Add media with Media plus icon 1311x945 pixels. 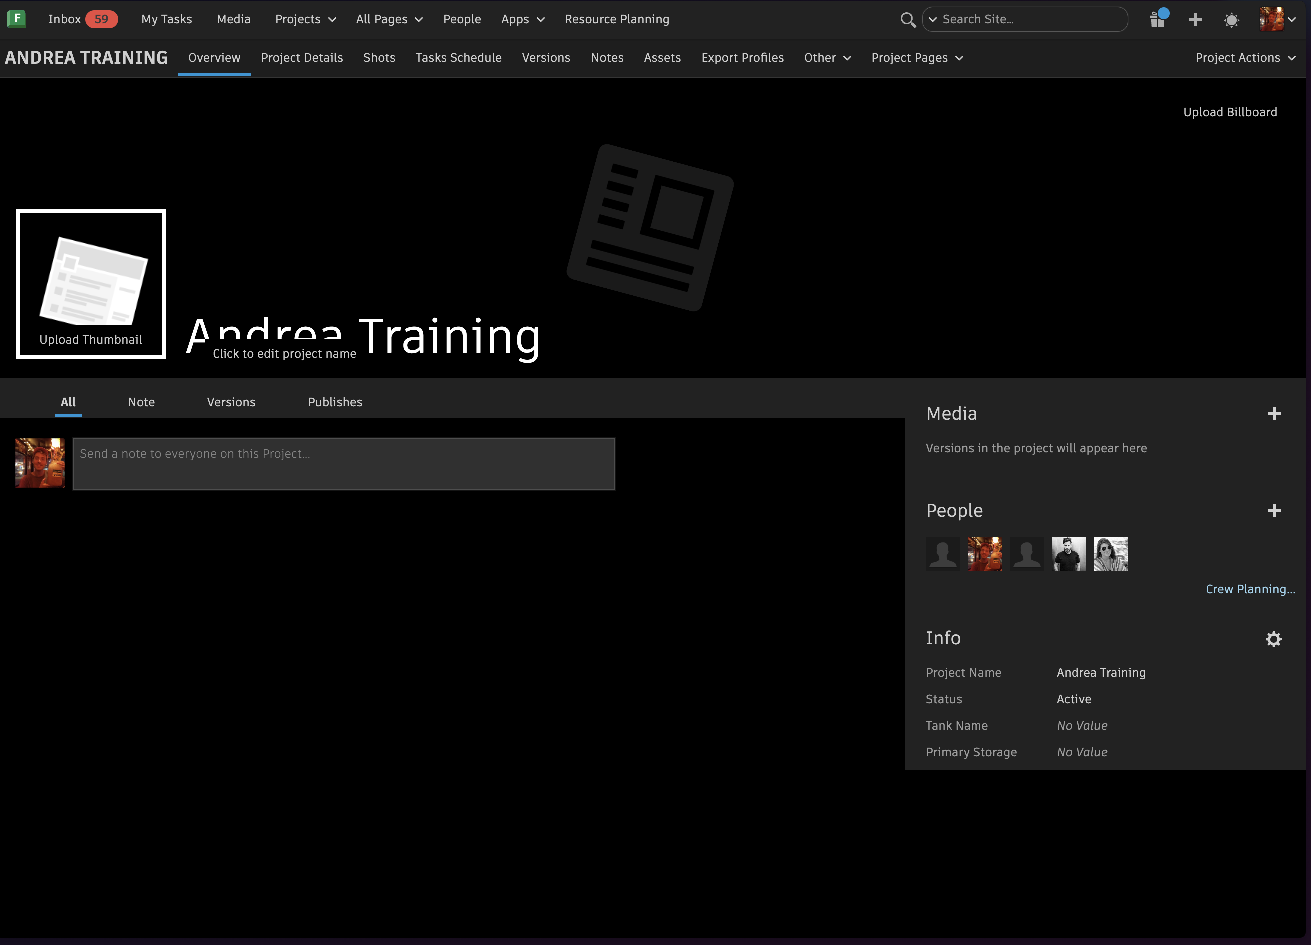1274,414
